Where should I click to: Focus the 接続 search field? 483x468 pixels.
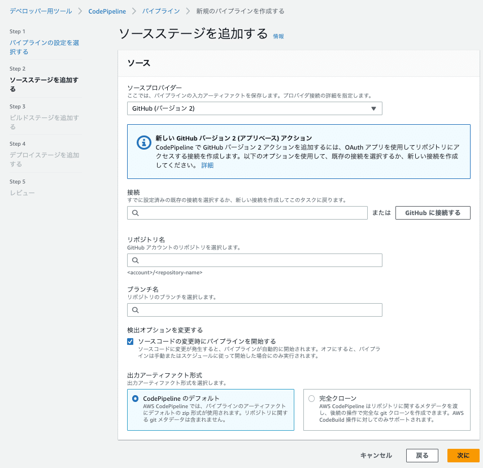[x=247, y=213]
